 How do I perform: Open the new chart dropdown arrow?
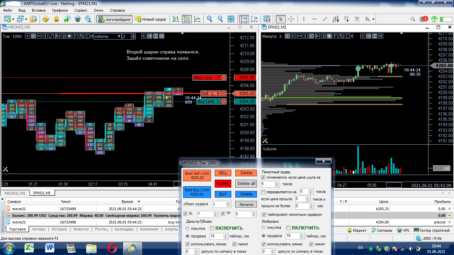pyautogui.click(x=13, y=19)
